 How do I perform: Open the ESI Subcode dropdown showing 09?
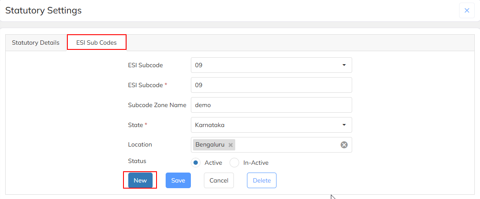[x=271, y=65]
